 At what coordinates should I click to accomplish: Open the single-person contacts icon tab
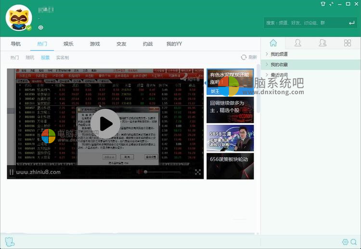(298, 43)
